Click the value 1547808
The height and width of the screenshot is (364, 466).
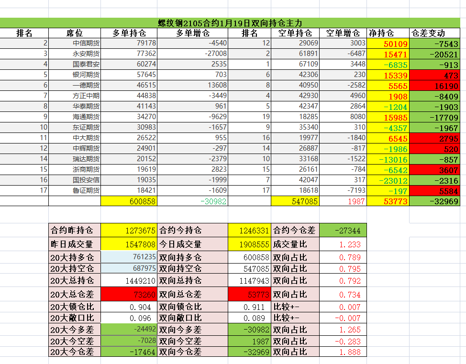tap(129, 244)
